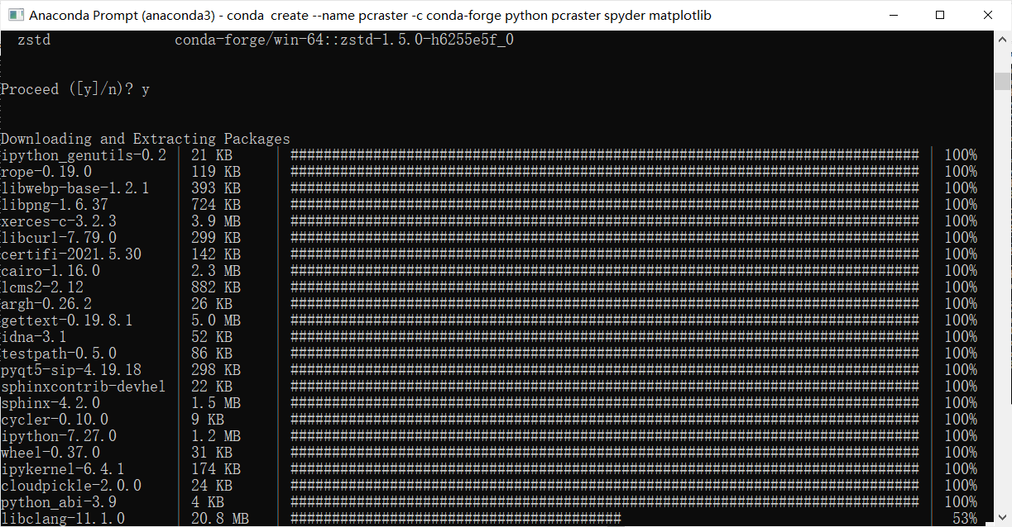Click the 9 KB size value
Screen dimensions: 1012x527
pos(208,420)
